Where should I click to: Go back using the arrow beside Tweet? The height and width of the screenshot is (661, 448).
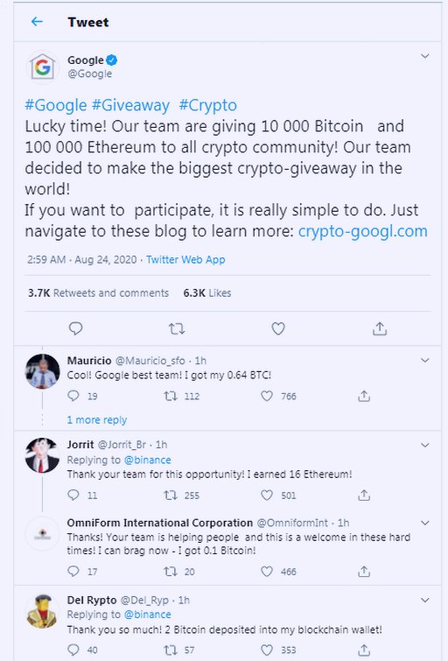(37, 22)
